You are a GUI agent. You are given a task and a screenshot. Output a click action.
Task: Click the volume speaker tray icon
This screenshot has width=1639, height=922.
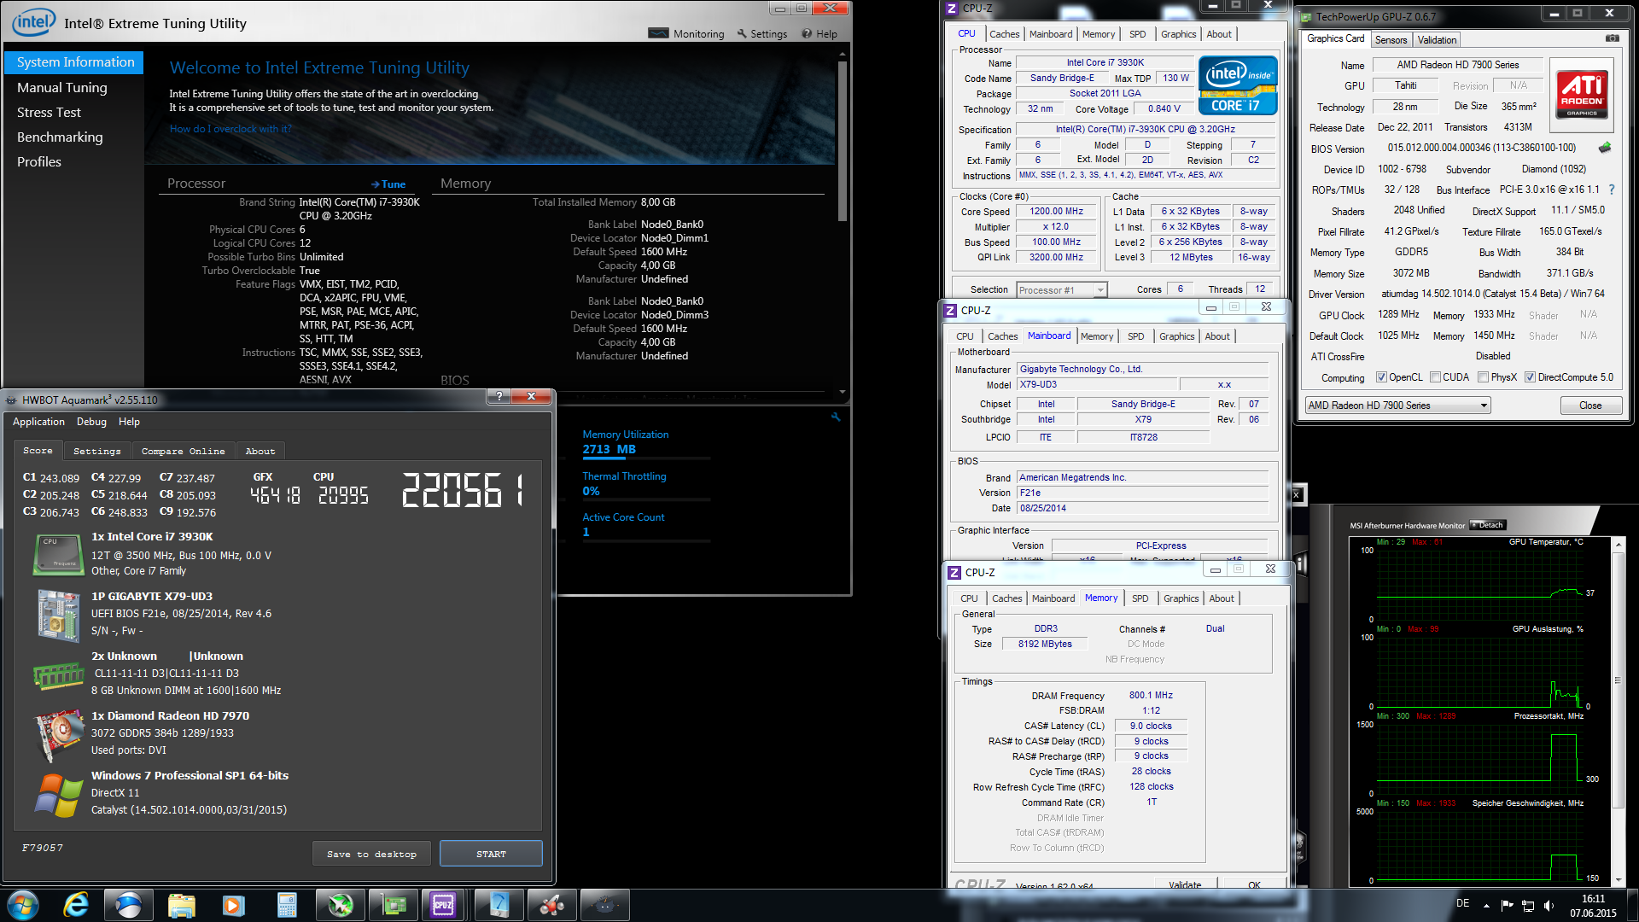tap(1549, 906)
